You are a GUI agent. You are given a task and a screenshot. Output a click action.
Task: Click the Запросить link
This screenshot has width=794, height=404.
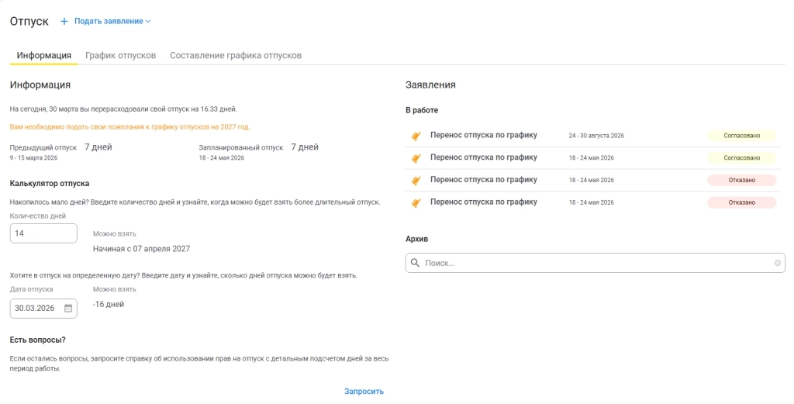(364, 392)
